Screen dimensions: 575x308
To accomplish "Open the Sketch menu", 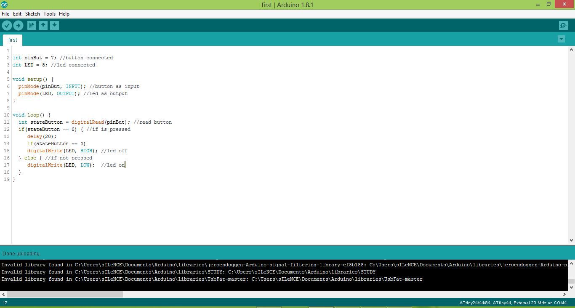I will pos(32,14).
